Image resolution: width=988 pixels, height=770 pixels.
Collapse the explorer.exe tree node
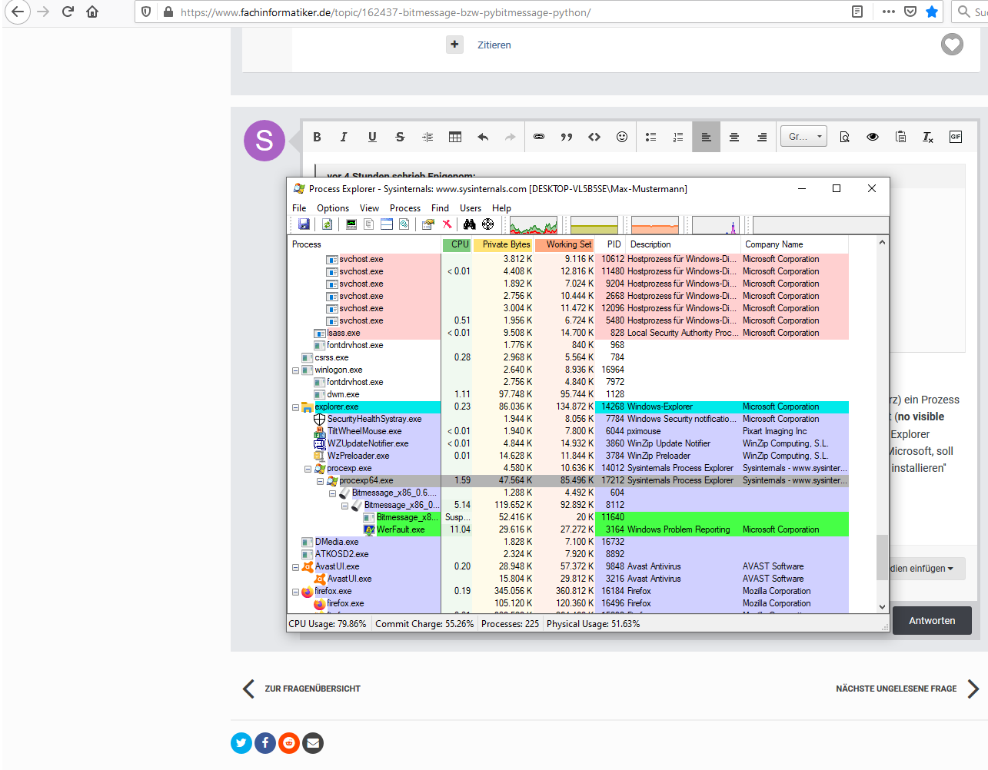pyautogui.click(x=295, y=407)
